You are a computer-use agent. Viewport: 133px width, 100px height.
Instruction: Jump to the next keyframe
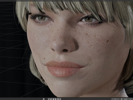[58, 99]
